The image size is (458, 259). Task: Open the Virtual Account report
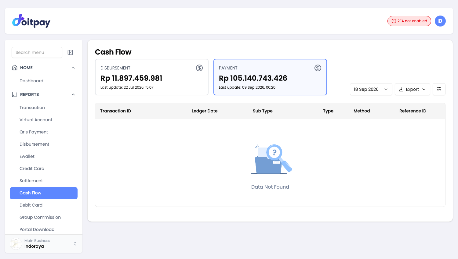pyautogui.click(x=36, y=120)
